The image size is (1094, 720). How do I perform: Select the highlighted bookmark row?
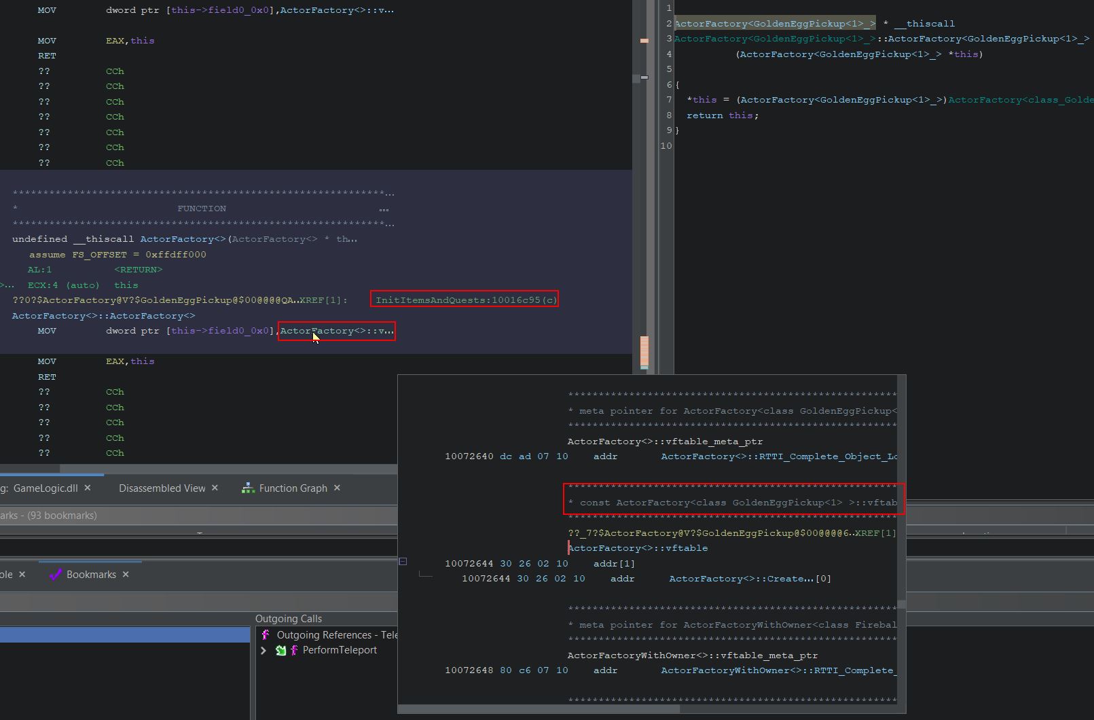click(x=125, y=635)
